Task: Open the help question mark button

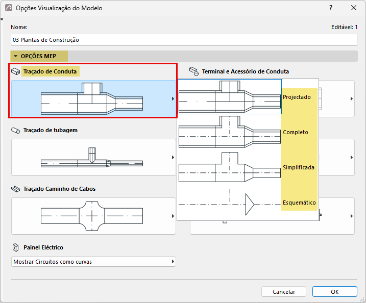Action: 331,8
